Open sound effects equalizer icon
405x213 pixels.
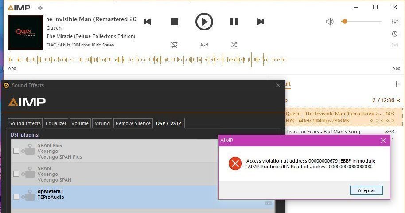click(395, 22)
